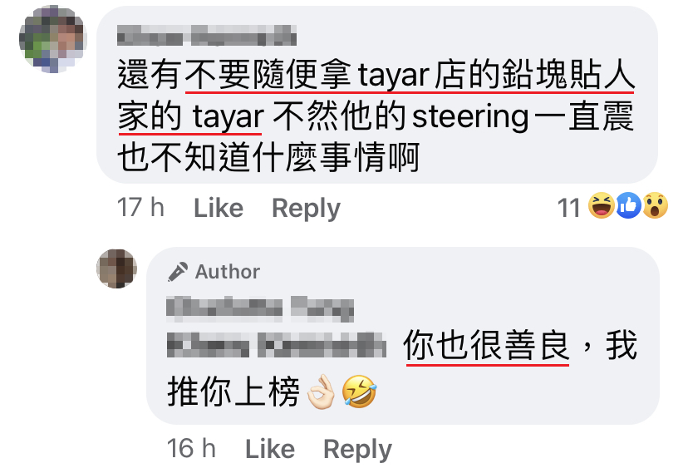The image size is (688, 468).
Task: Click the laughing Haha reaction emoji
Action: coord(601,206)
